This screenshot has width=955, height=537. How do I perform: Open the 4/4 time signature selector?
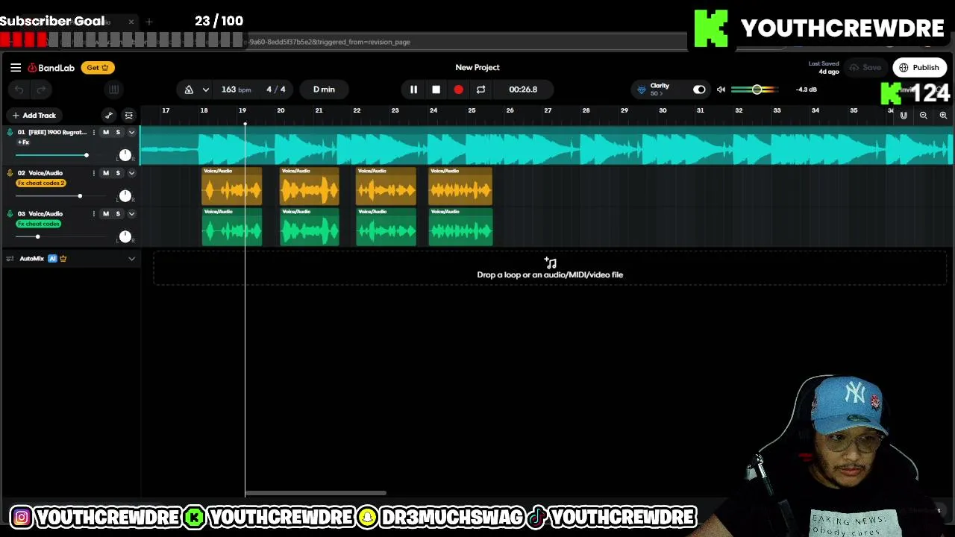pos(275,89)
